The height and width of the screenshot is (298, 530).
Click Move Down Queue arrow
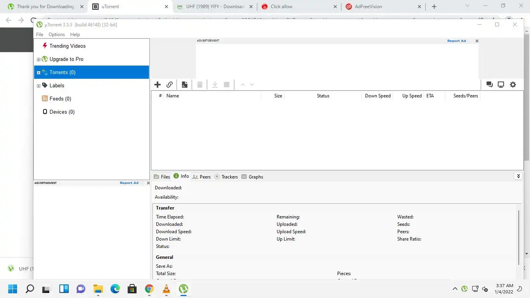pyautogui.click(x=252, y=85)
